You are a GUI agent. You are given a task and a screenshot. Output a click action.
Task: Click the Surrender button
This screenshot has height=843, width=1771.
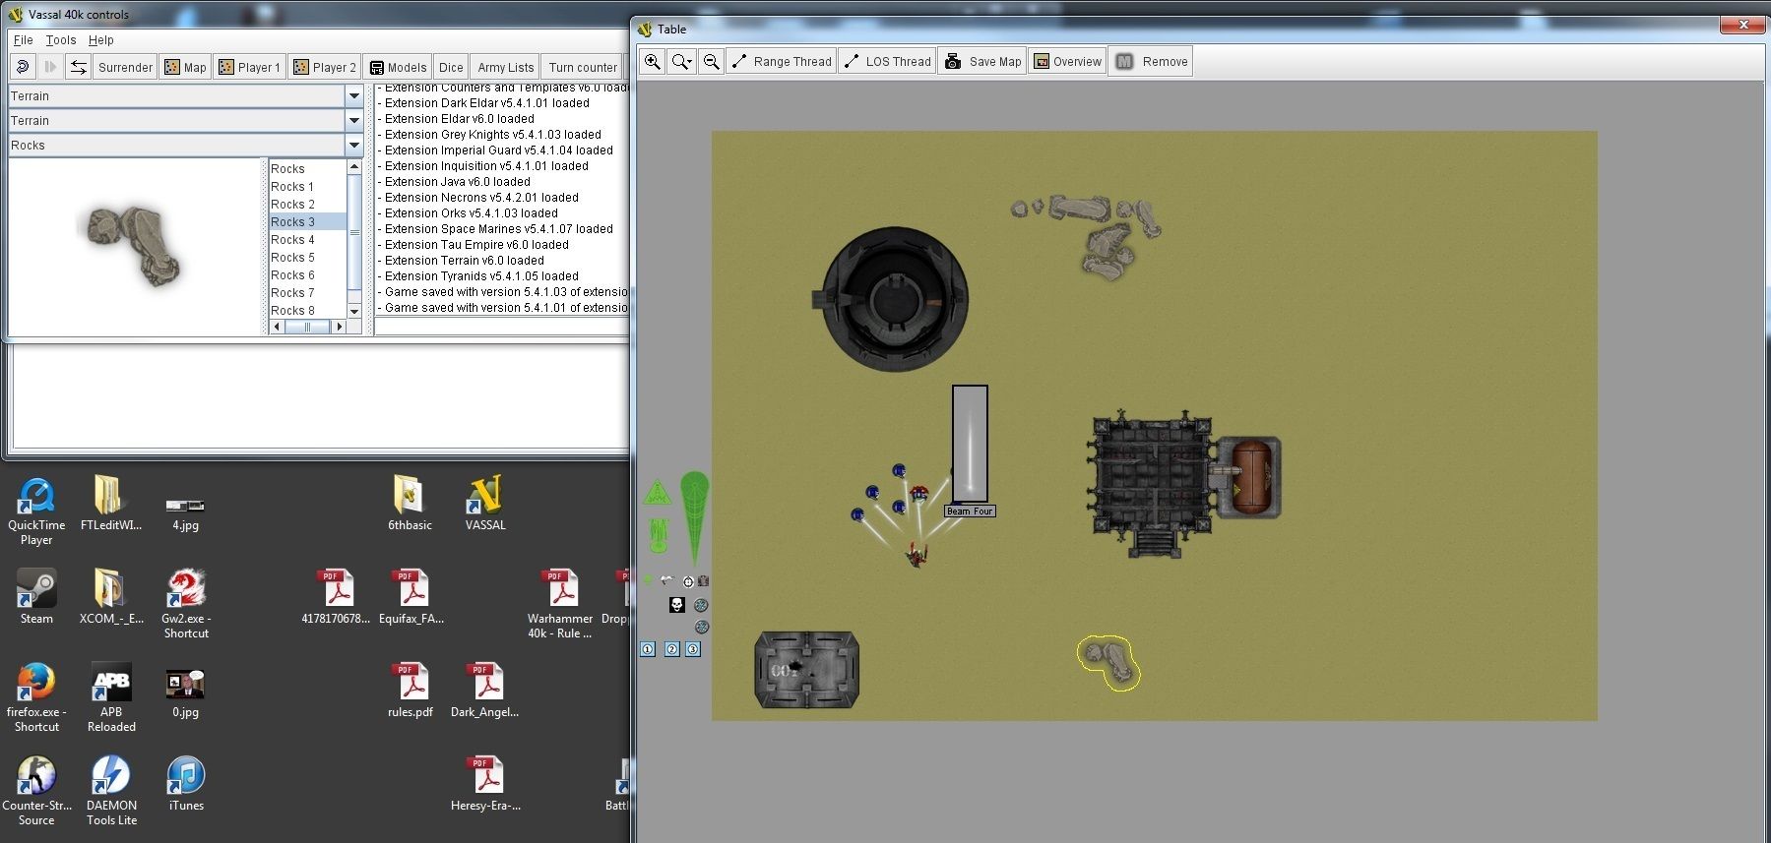click(125, 67)
